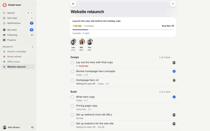
Task: Click the Search magnifier icon
Action: tap(4, 13)
